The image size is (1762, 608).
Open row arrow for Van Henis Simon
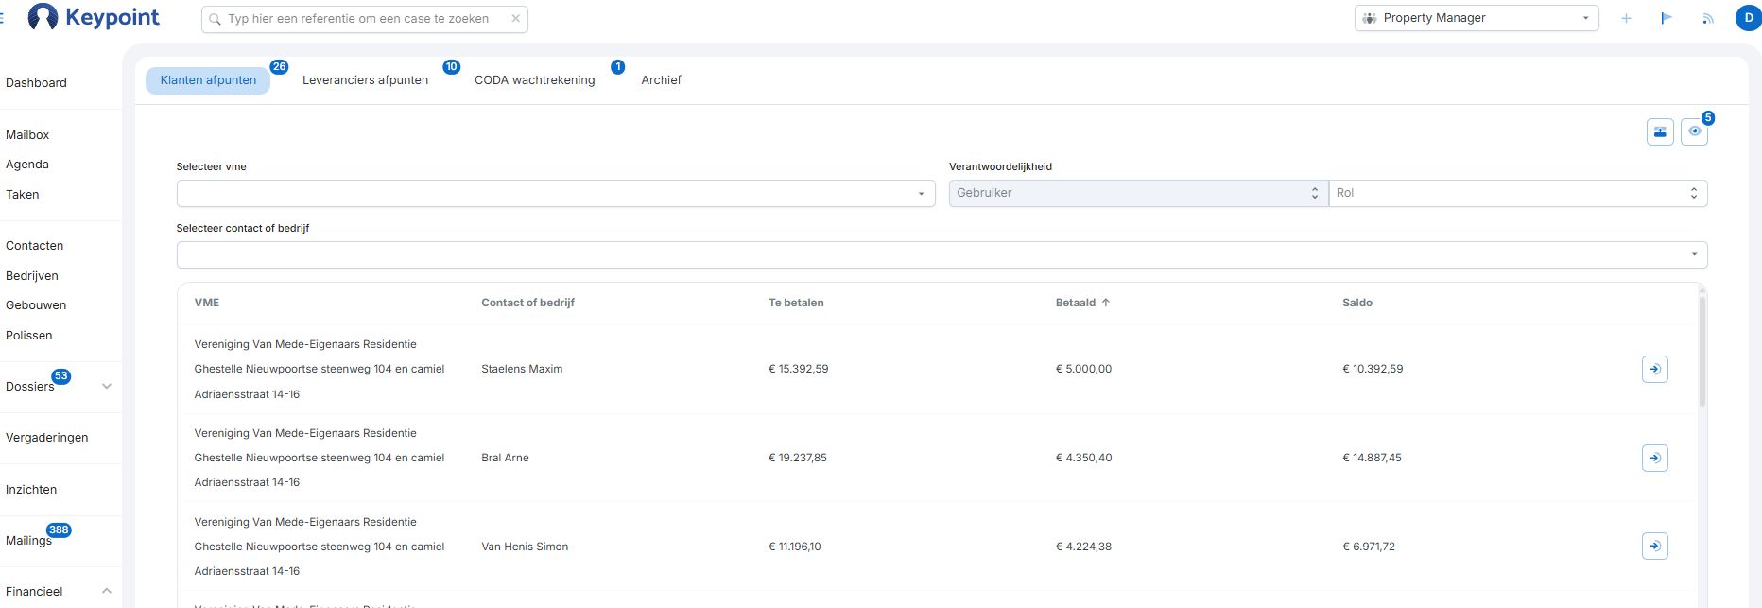(1655, 547)
